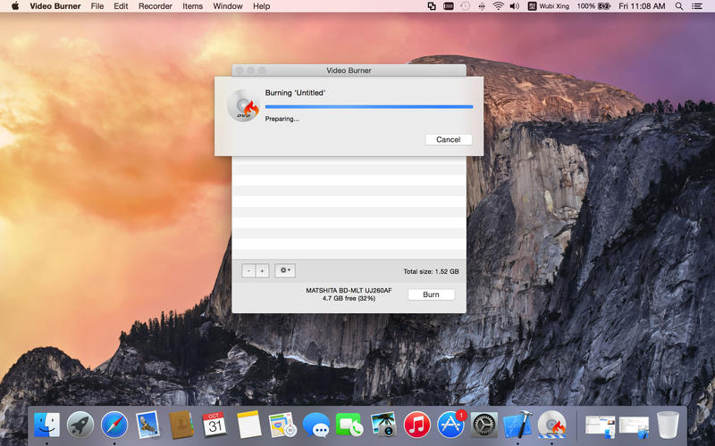Click the minus button to remove item
Image resolution: width=715 pixels, height=446 pixels.
click(249, 270)
